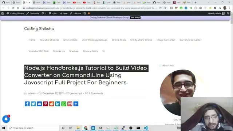This screenshot has width=233, height=131.
Task: Click the Chrome address bar
Action: [x=91, y=8]
